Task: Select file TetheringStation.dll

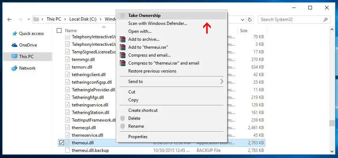Action: 90,113
